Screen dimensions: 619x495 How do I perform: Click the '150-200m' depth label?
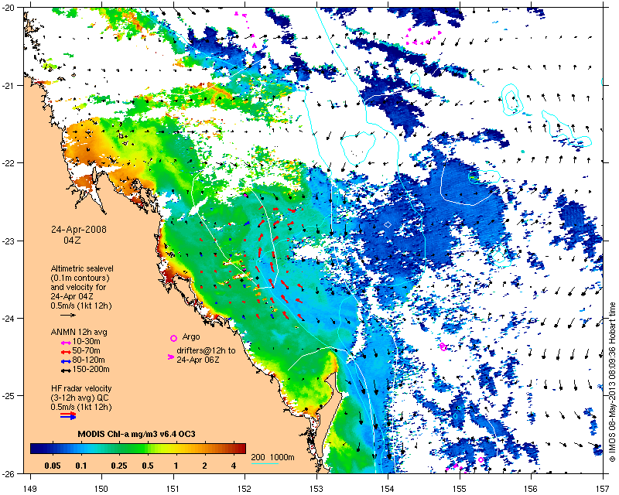pyautogui.click(x=91, y=370)
